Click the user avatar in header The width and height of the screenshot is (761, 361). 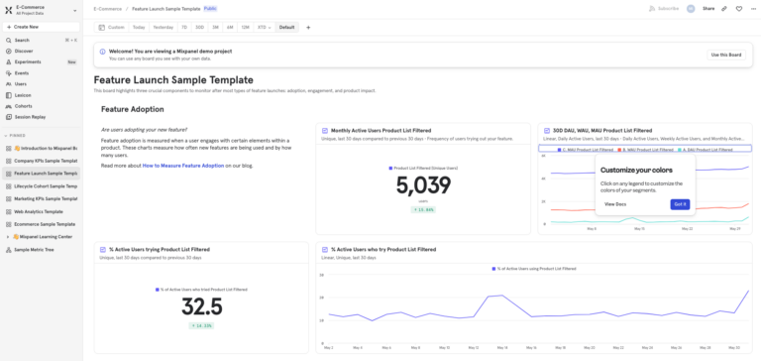pyautogui.click(x=691, y=9)
